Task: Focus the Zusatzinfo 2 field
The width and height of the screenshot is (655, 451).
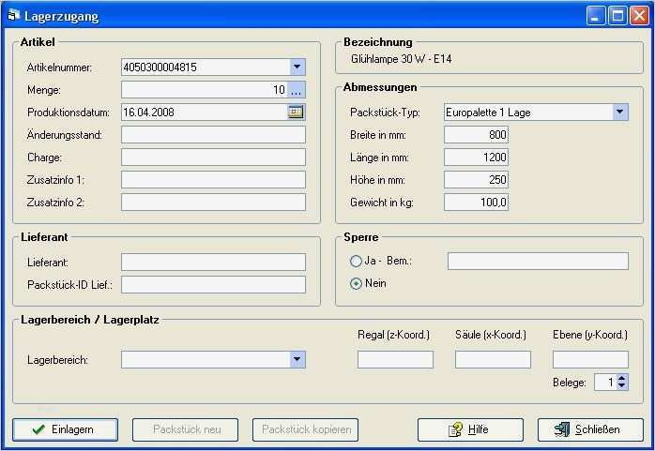Action: coord(213,203)
